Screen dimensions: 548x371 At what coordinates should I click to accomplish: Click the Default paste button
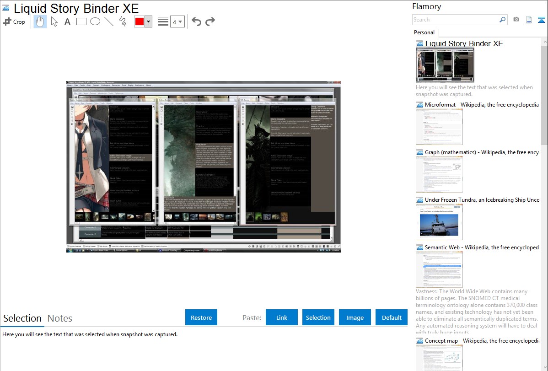coord(392,317)
